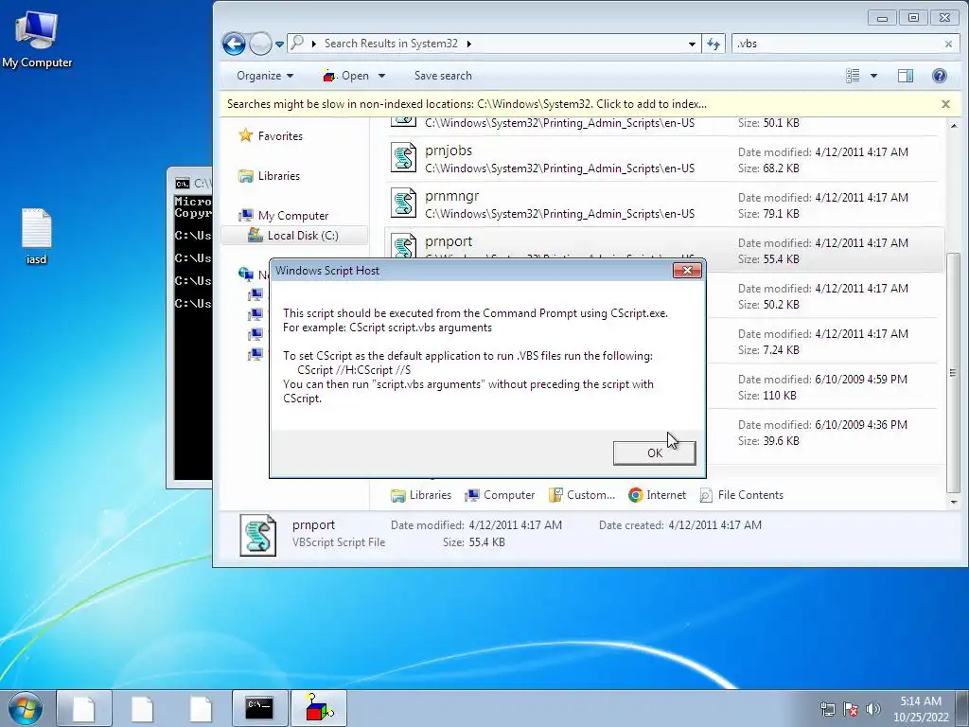
Task: Click Search Results in System32 breadcrumb
Action: point(391,44)
